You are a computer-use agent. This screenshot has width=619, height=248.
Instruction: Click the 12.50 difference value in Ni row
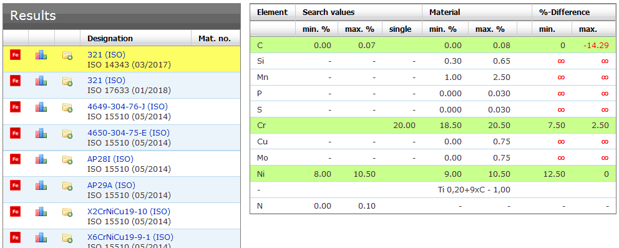(x=554, y=174)
